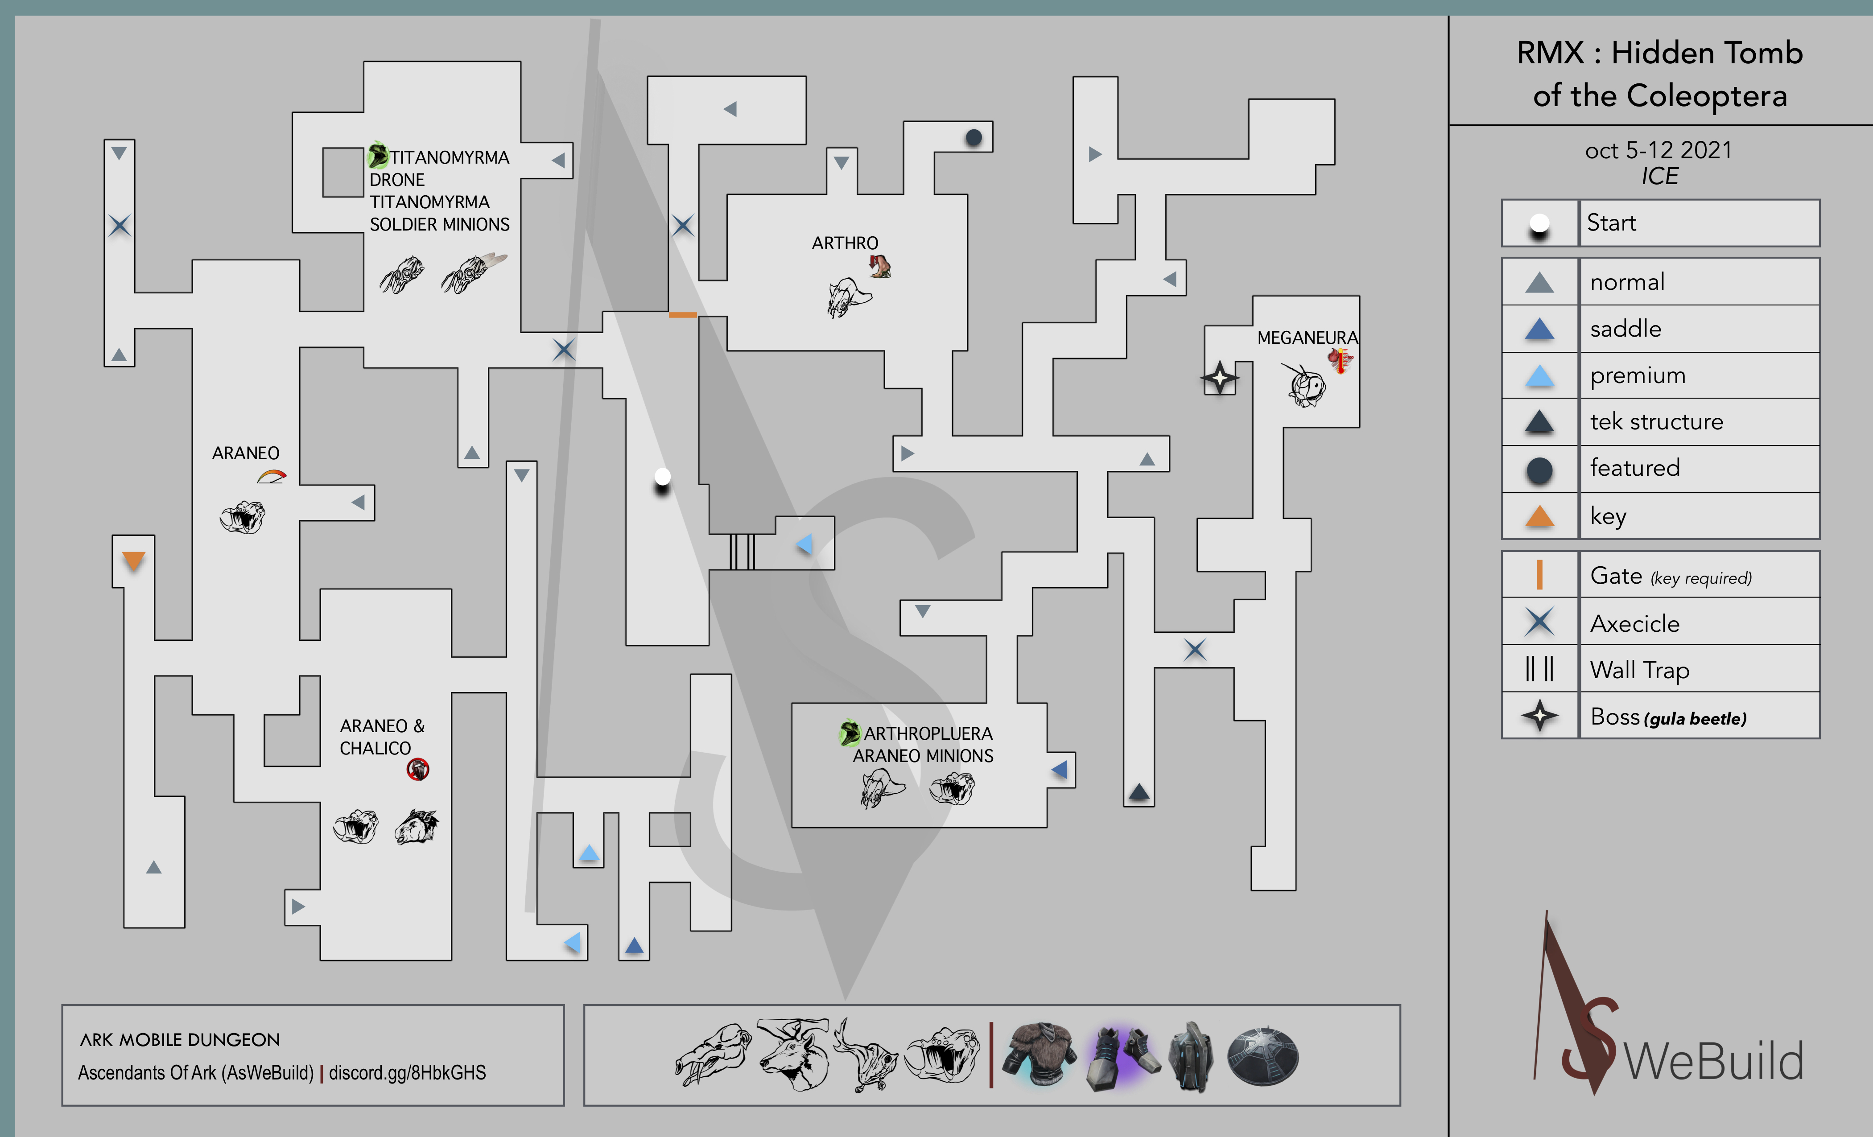1873x1137 pixels.
Task: Click the Ascendants Of Ark (AsWeBuild) text
Action: pyautogui.click(x=195, y=1072)
